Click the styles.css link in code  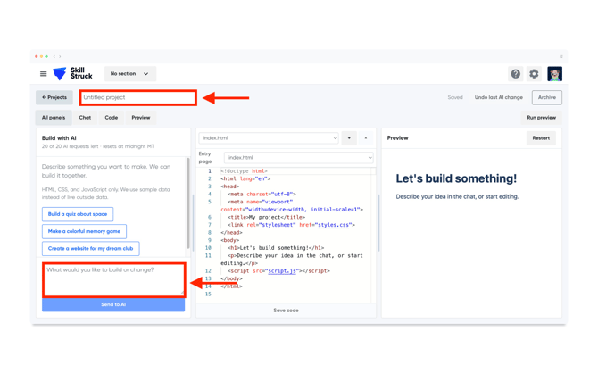tap(333, 225)
